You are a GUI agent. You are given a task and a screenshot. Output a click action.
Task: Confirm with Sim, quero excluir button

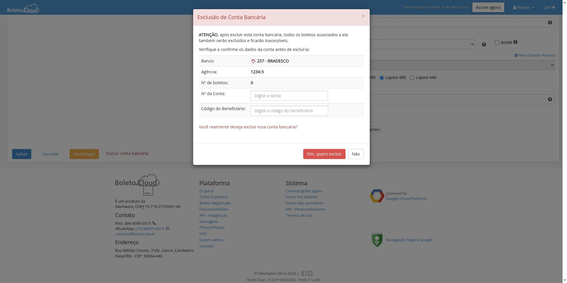pyautogui.click(x=324, y=154)
